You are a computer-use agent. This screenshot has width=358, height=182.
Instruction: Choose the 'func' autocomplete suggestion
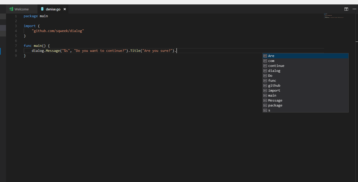[x=305, y=80]
